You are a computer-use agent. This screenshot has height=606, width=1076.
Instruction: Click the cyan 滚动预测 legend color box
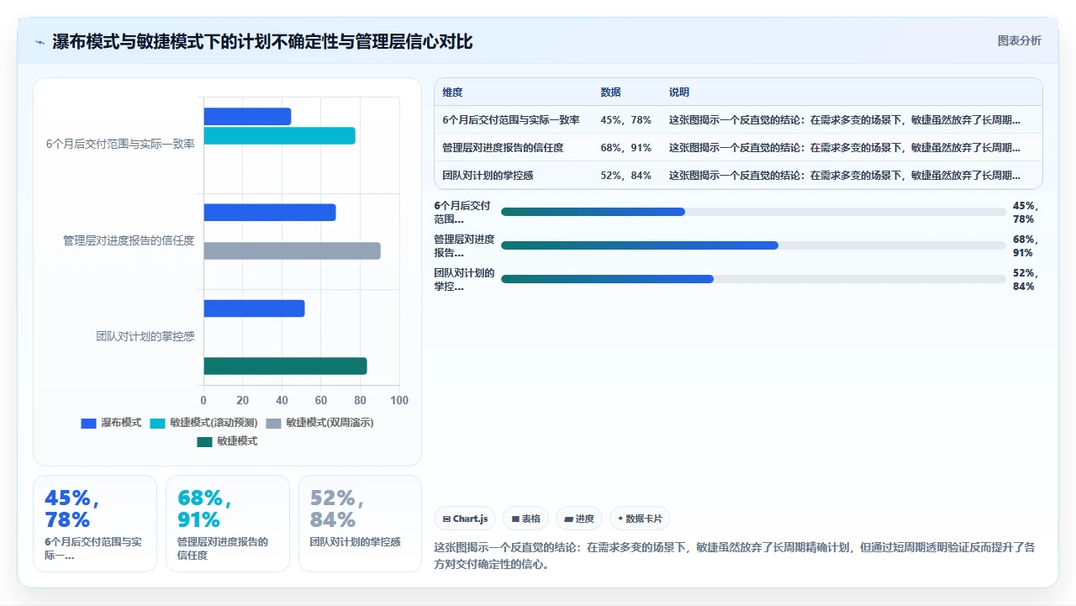pyautogui.click(x=157, y=424)
